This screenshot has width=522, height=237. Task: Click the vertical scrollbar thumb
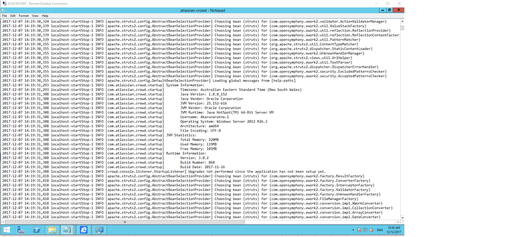click(402, 28)
